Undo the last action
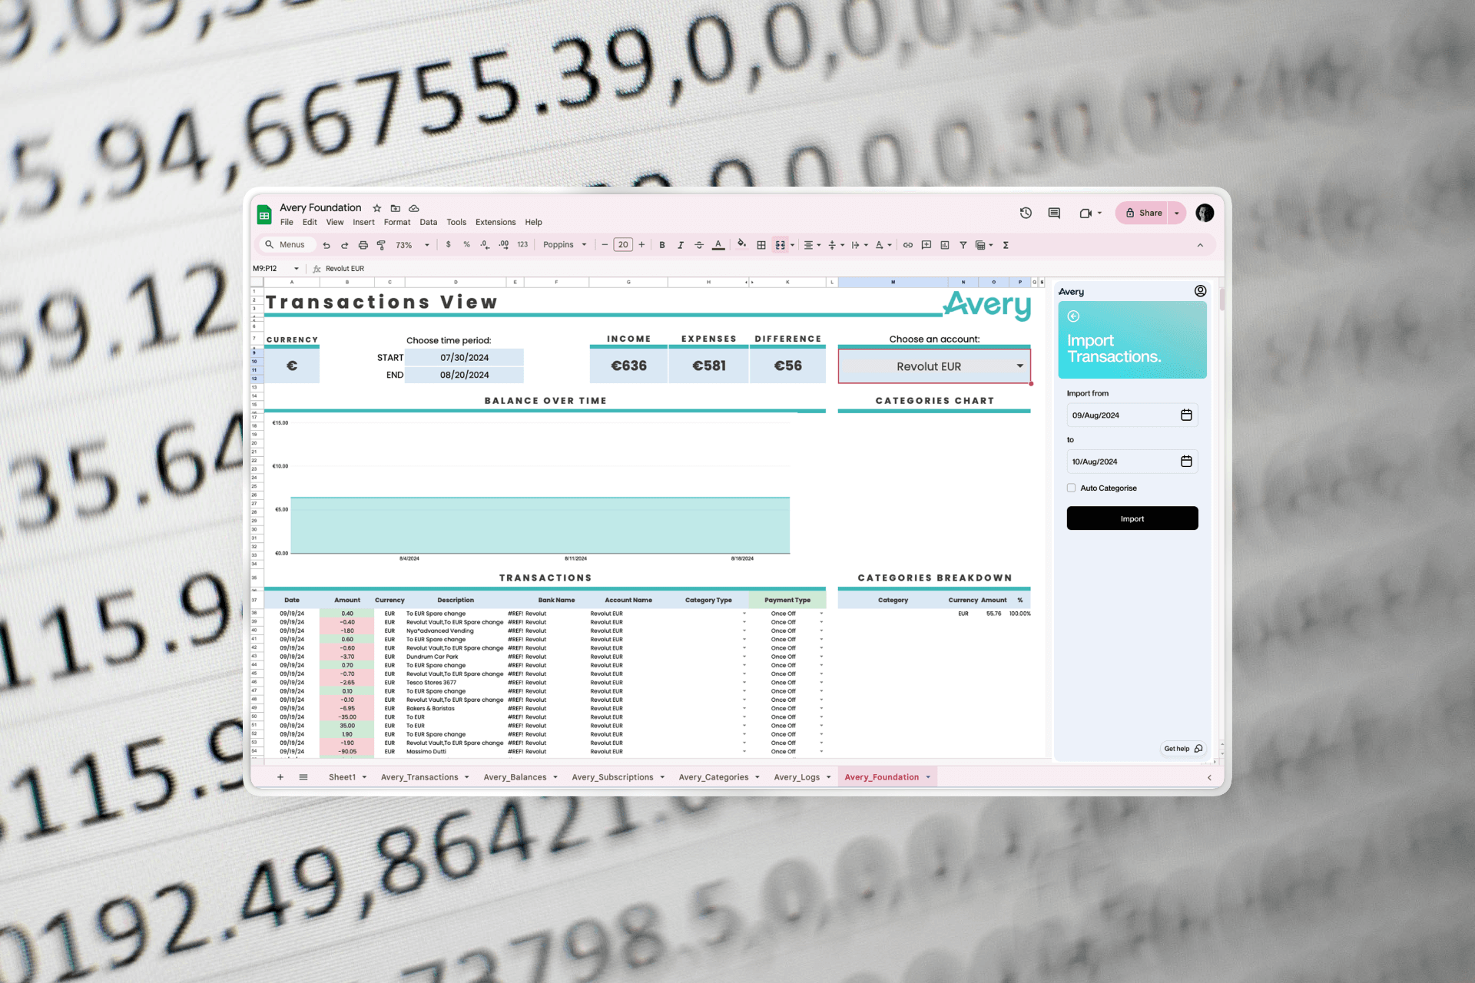The image size is (1475, 983). pos(326,245)
